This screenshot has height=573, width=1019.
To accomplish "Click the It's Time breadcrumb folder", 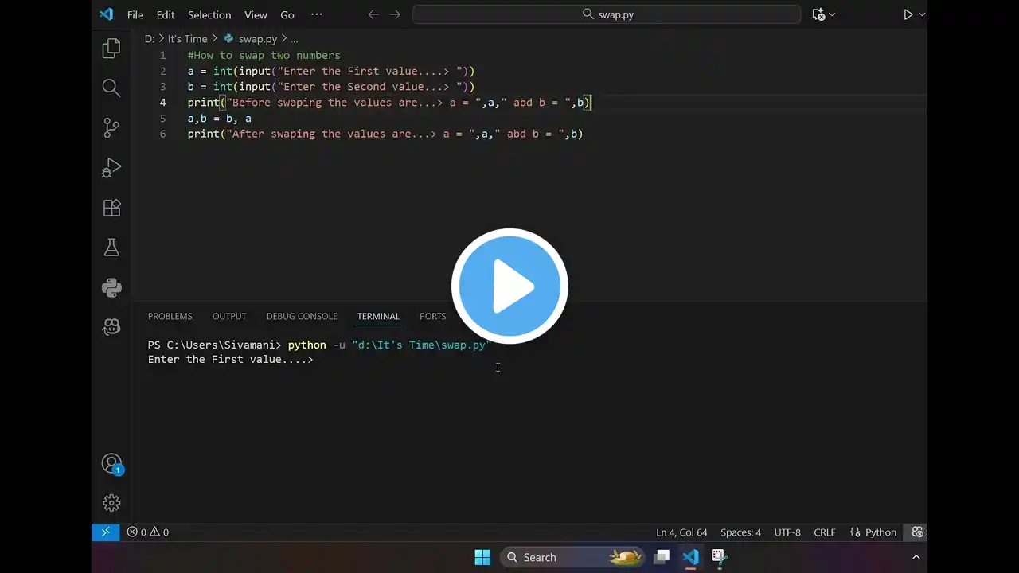I will click(x=188, y=38).
